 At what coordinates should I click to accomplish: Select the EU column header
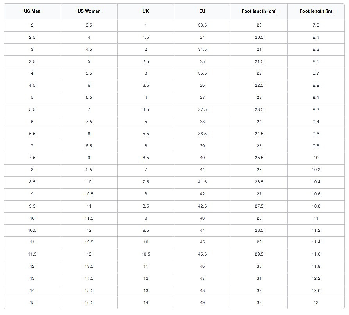pos(202,11)
